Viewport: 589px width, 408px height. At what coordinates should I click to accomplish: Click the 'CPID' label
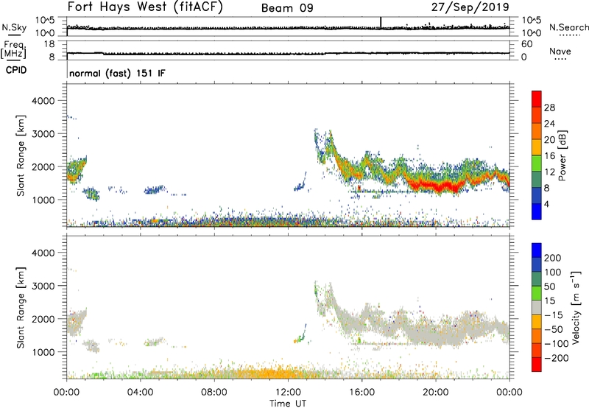16,70
